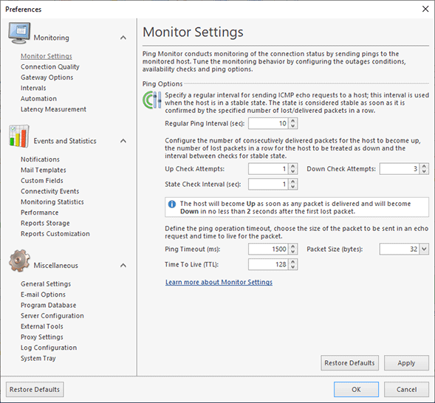Image resolution: width=435 pixels, height=403 pixels.
Task: Click the Monitoring computer screen icon
Action: click(x=19, y=33)
